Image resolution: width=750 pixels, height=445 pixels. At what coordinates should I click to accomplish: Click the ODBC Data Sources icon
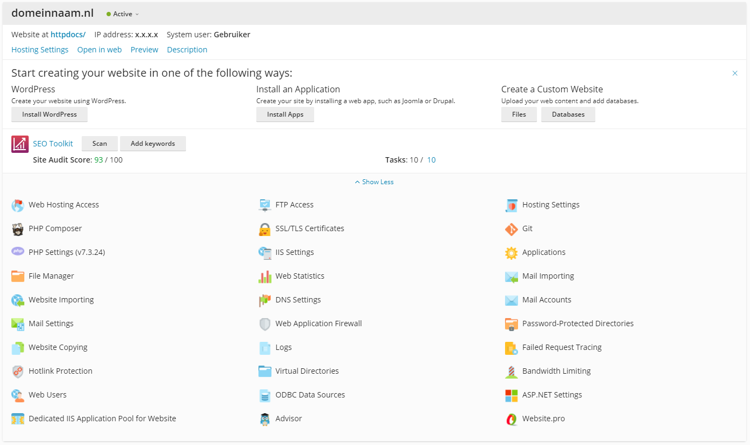pos(264,395)
